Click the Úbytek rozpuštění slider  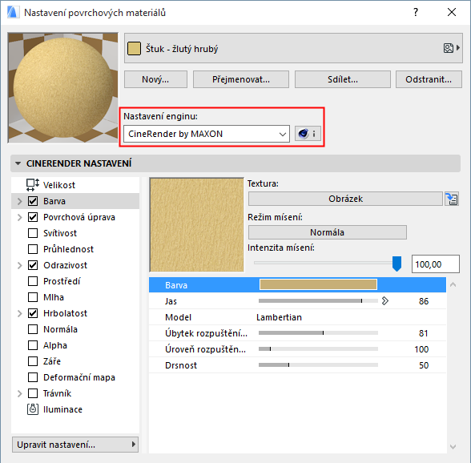point(318,332)
